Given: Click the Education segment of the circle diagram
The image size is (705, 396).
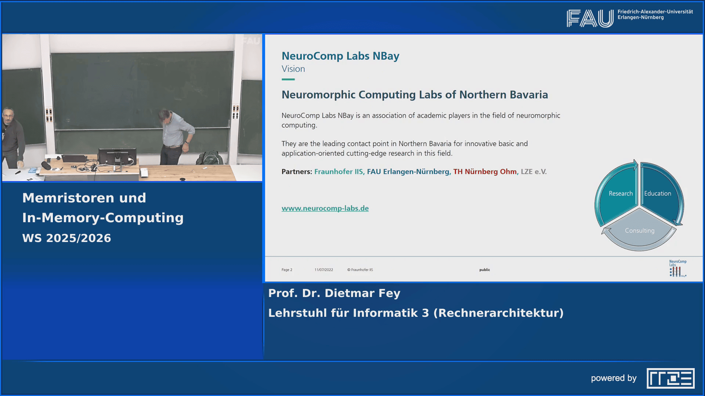Looking at the screenshot, I should (658, 194).
